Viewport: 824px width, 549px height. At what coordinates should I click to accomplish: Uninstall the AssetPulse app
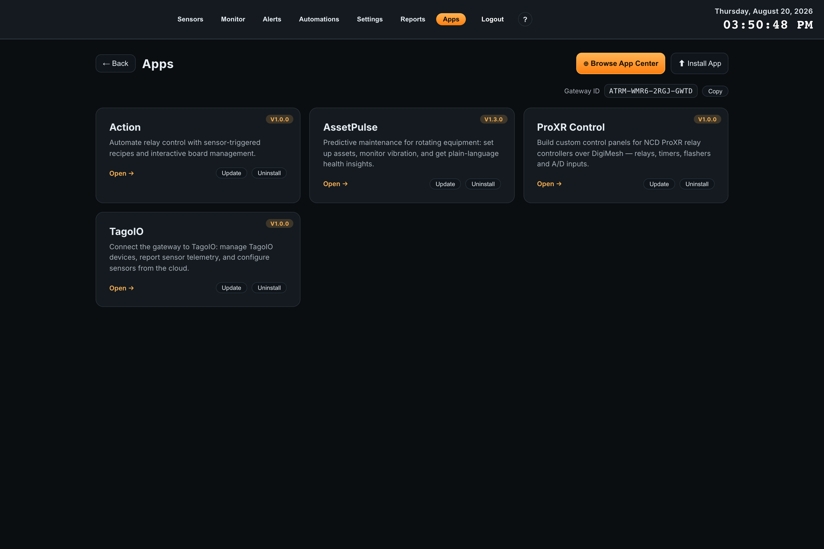click(483, 184)
